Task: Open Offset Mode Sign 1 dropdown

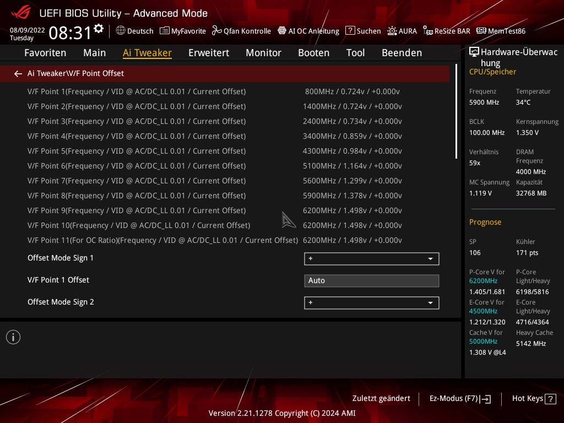Action: click(x=372, y=259)
